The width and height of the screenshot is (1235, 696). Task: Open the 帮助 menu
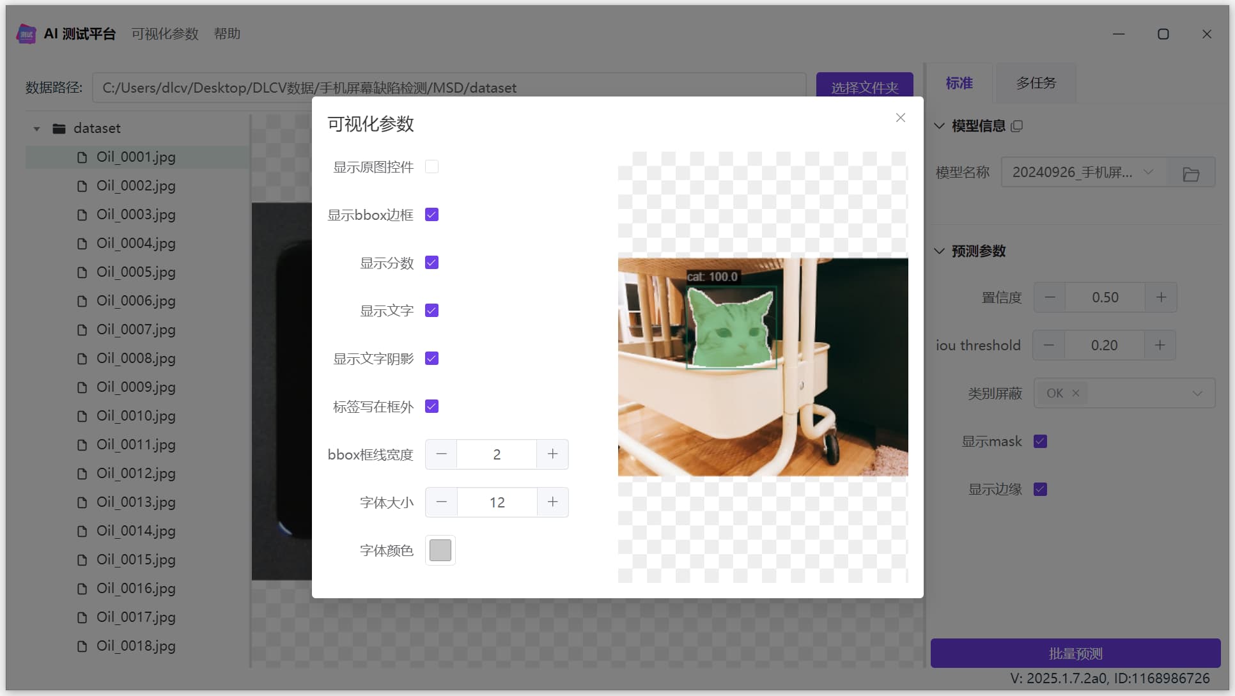click(227, 34)
